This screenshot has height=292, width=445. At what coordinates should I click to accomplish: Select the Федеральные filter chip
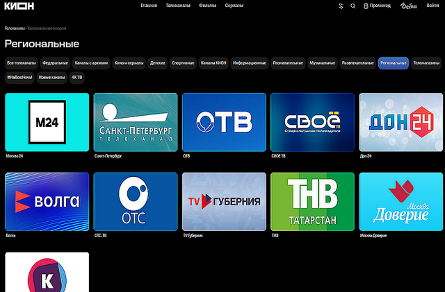(x=55, y=63)
